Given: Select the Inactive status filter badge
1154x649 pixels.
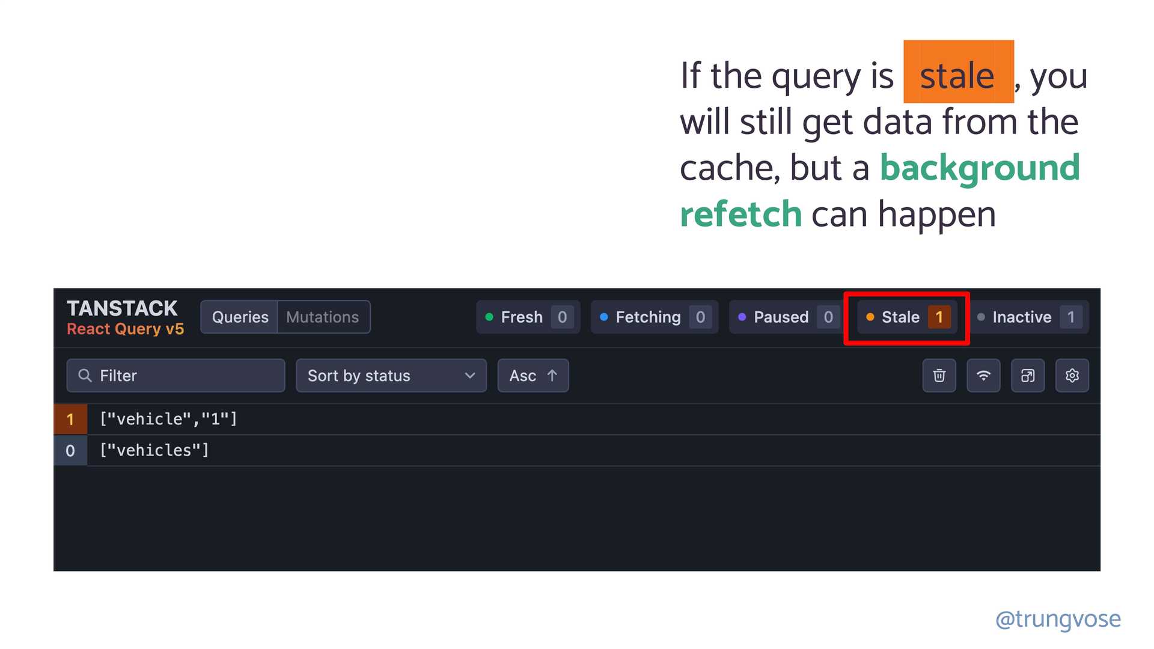Looking at the screenshot, I should (1029, 316).
